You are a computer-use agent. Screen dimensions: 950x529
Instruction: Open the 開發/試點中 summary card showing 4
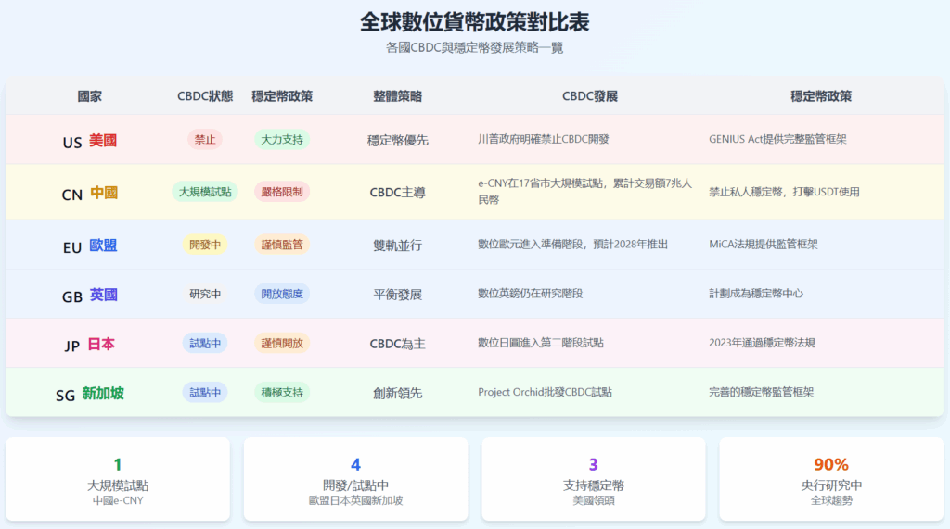pyautogui.click(x=355, y=479)
